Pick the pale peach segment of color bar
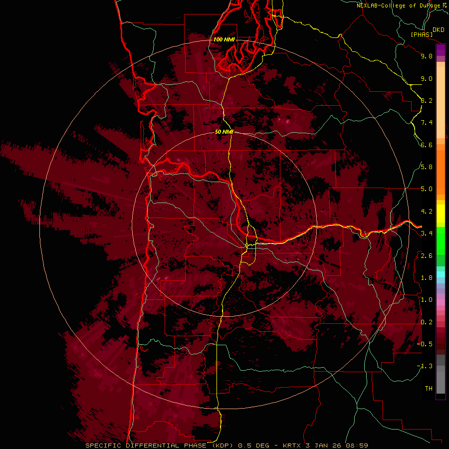Viewport: 449px width, 449px height. (441, 103)
